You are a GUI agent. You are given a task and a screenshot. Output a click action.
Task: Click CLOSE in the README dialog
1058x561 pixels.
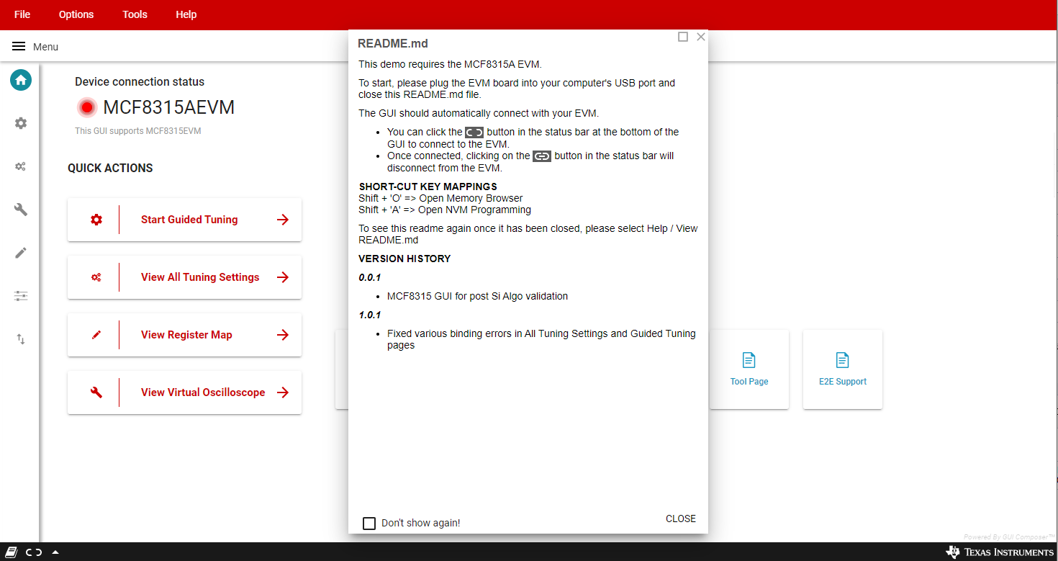[680, 519]
